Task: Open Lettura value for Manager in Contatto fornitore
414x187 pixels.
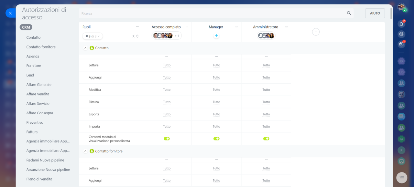Action: [216, 168]
